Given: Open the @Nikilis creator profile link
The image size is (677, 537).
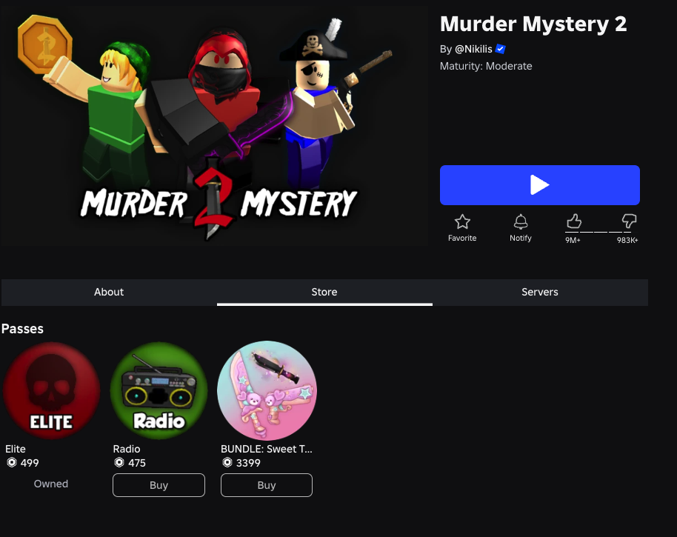Looking at the screenshot, I should click(473, 49).
